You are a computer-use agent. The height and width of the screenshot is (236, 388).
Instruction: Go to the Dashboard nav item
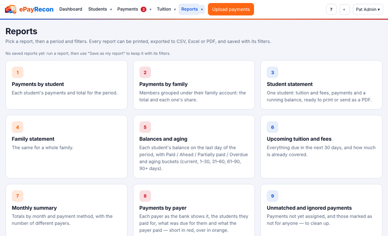(x=71, y=9)
